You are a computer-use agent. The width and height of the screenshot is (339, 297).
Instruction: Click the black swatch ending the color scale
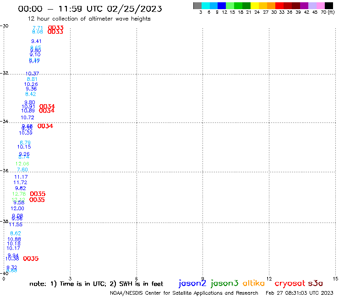[x=328, y=5]
